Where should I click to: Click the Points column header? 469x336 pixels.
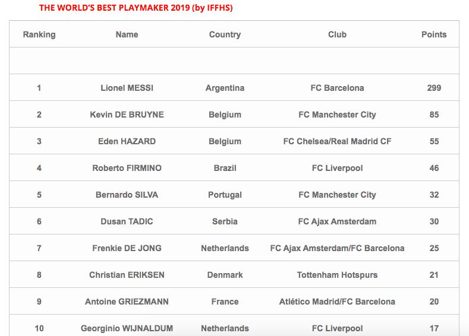coord(434,34)
